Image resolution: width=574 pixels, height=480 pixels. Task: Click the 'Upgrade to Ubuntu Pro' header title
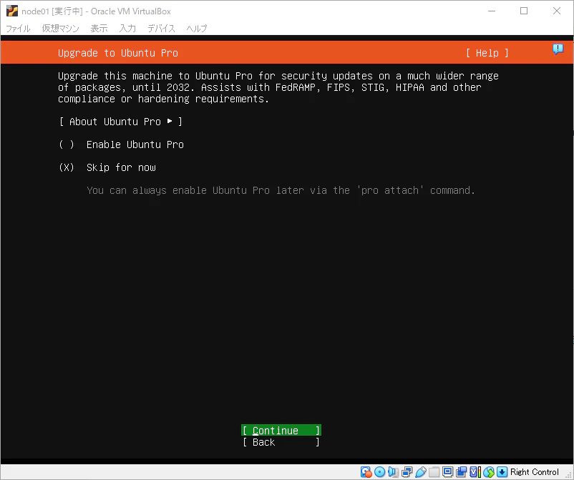click(x=118, y=53)
